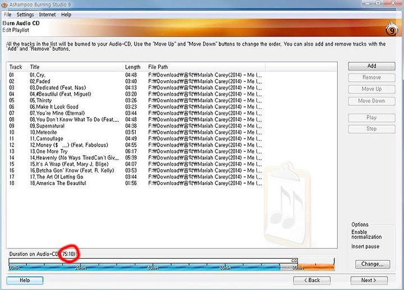The image size is (404, 290).
Task: Click the Move Down button
Action: (x=371, y=101)
